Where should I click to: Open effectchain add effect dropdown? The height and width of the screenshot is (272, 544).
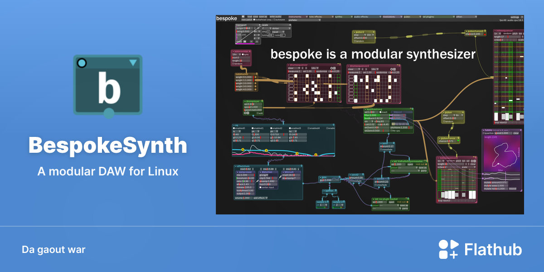261,198
